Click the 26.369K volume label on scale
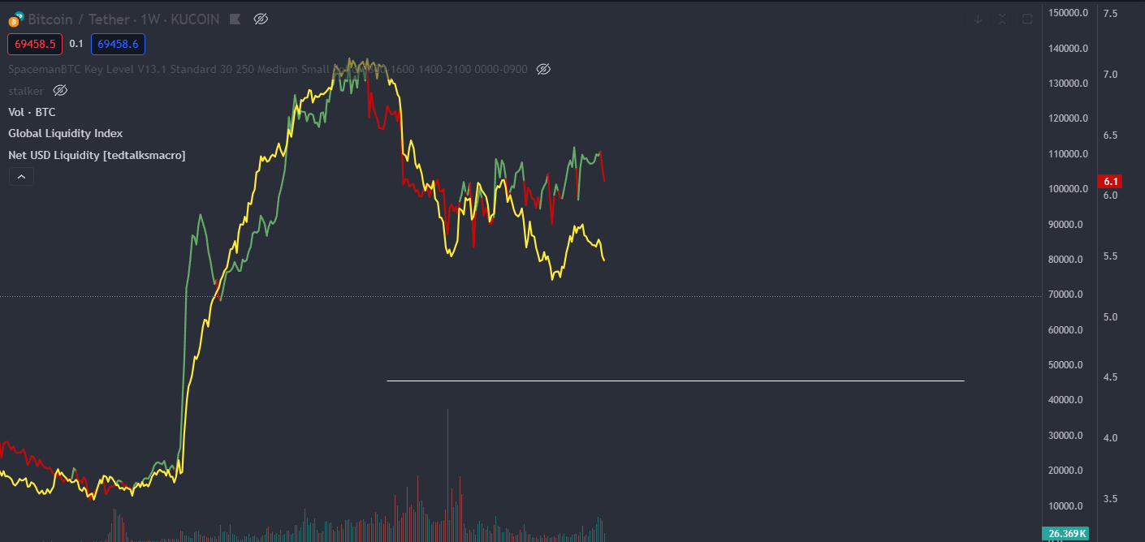The image size is (1145, 542). click(x=1065, y=533)
